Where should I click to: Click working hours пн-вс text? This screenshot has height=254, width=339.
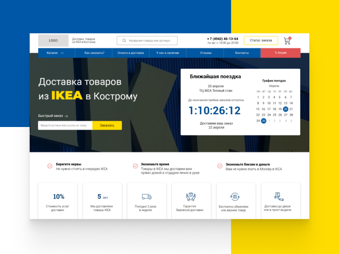click(x=223, y=43)
